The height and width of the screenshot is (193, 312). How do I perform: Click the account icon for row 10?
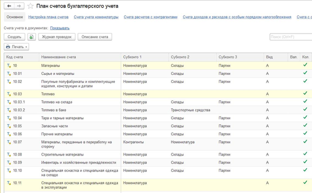(x=9, y=65)
